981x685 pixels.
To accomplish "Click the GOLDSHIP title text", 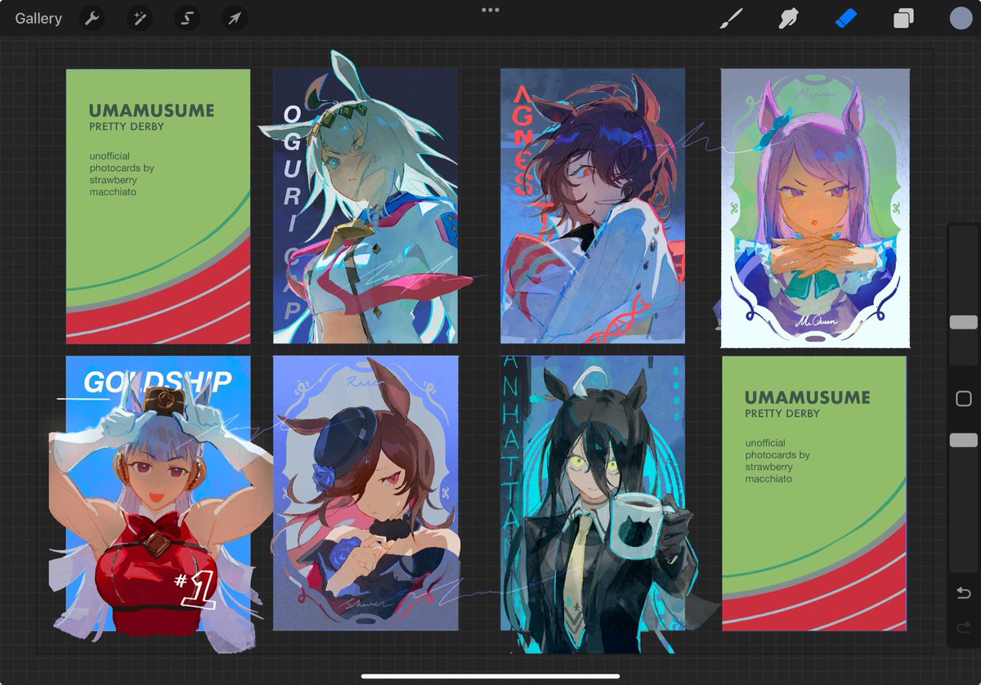I will click(x=158, y=382).
